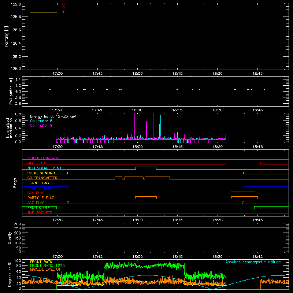Screen dimensions: 293x293
Task: Click the raised SAA_FLAG step near 18:40
Action: pos(243,192)
